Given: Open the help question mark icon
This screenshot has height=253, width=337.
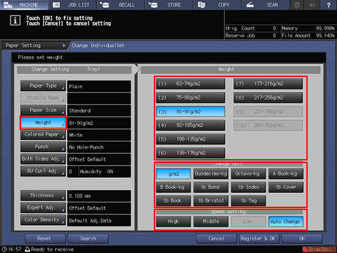Looking at the screenshot, I should click(329, 5).
